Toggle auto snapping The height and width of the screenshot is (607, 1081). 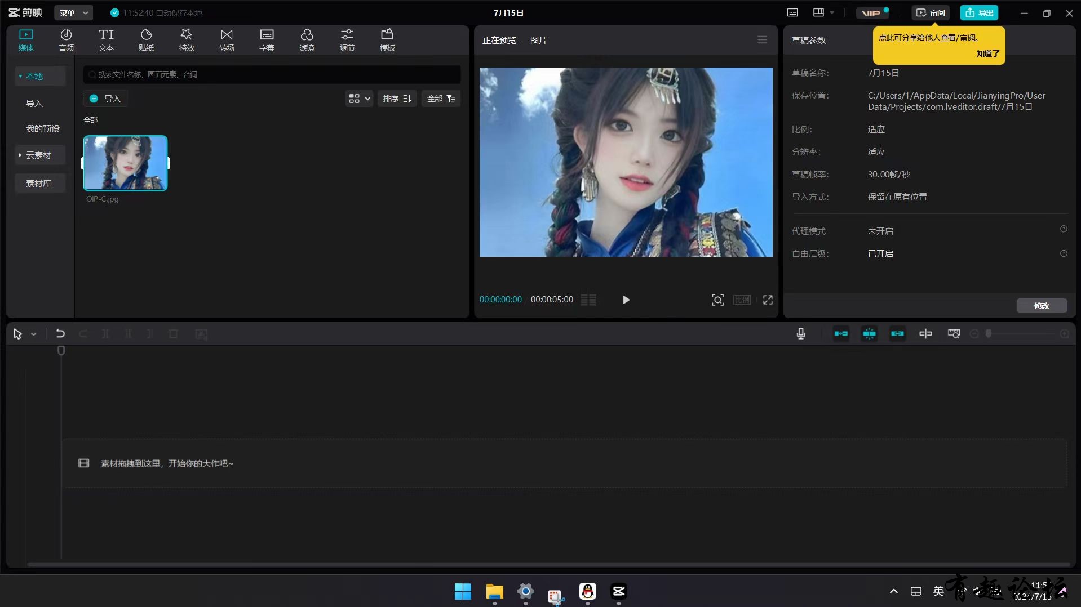click(x=869, y=334)
